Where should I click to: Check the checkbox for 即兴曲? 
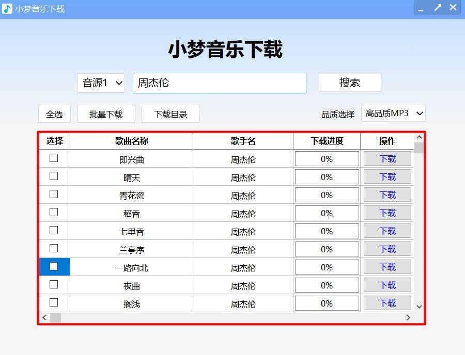click(x=54, y=158)
